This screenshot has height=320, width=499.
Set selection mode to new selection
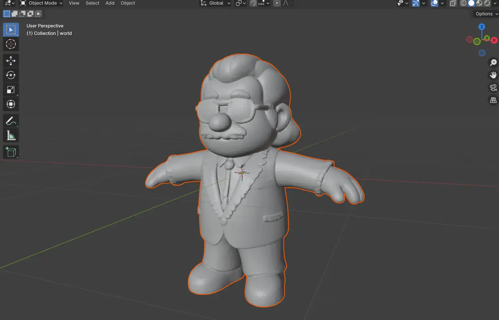pos(7,14)
